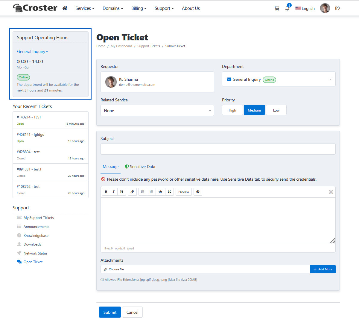Choose Low priority for the ticket

(276, 110)
